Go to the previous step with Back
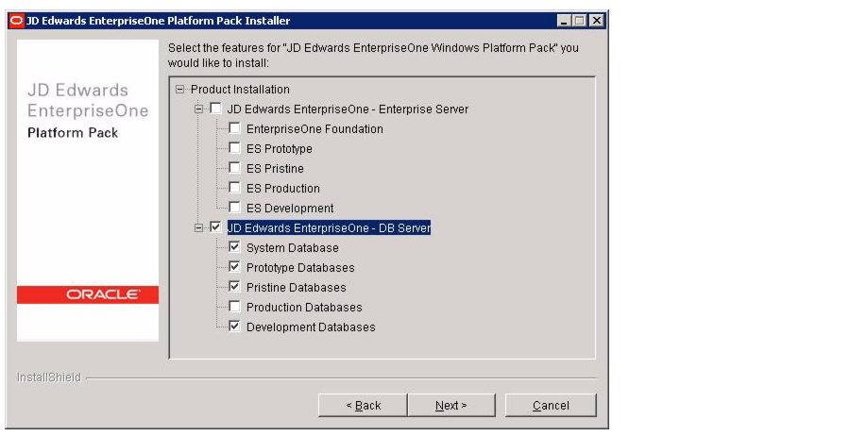Image resolution: width=850 pixels, height=436 pixels. (363, 405)
